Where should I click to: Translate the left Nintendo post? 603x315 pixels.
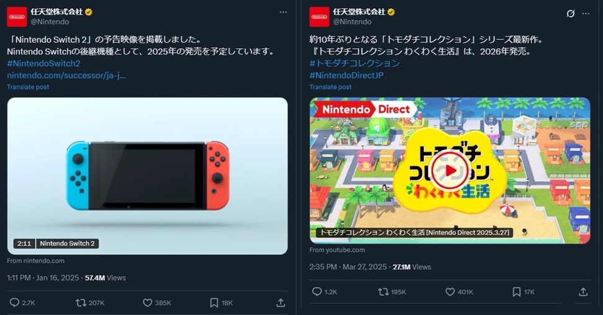pyautogui.click(x=28, y=87)
